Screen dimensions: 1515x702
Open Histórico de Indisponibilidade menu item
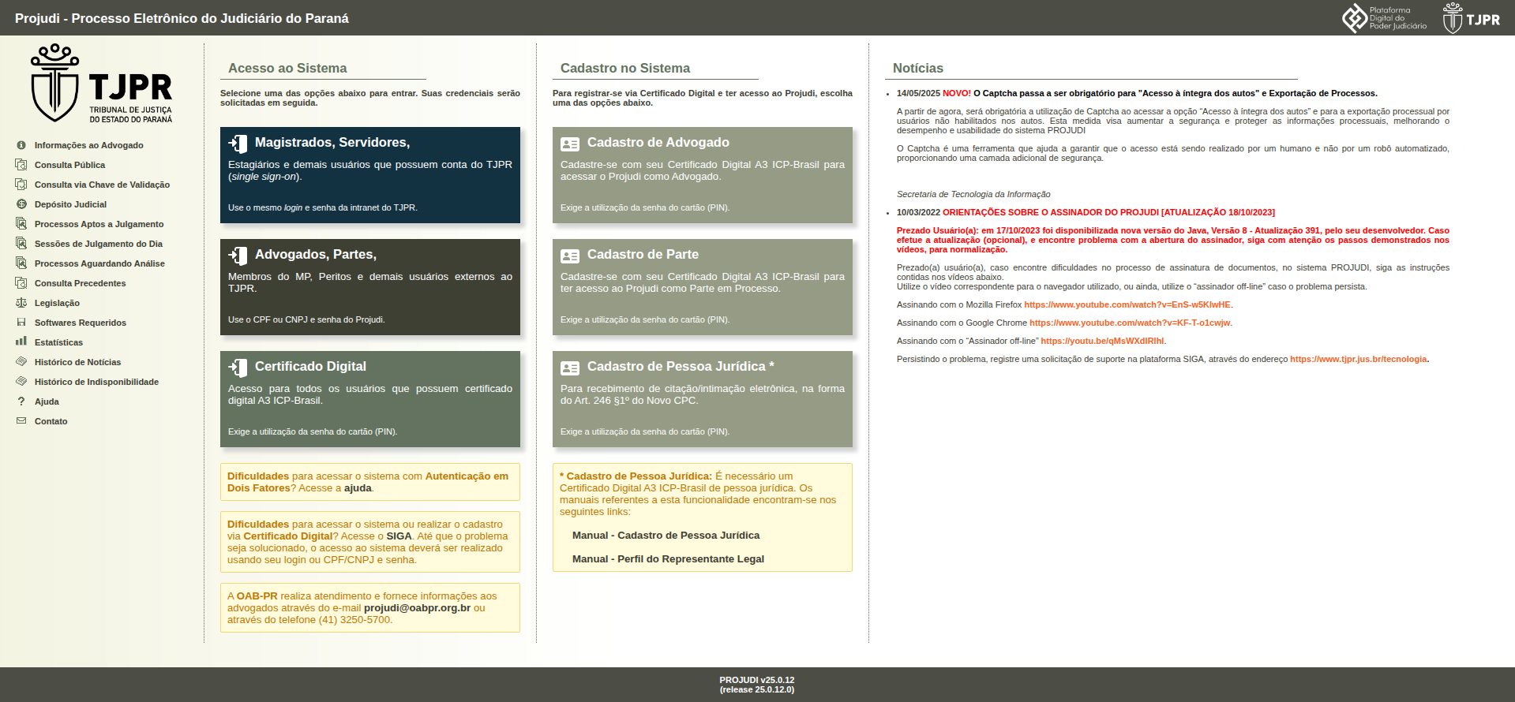[96, 382]
